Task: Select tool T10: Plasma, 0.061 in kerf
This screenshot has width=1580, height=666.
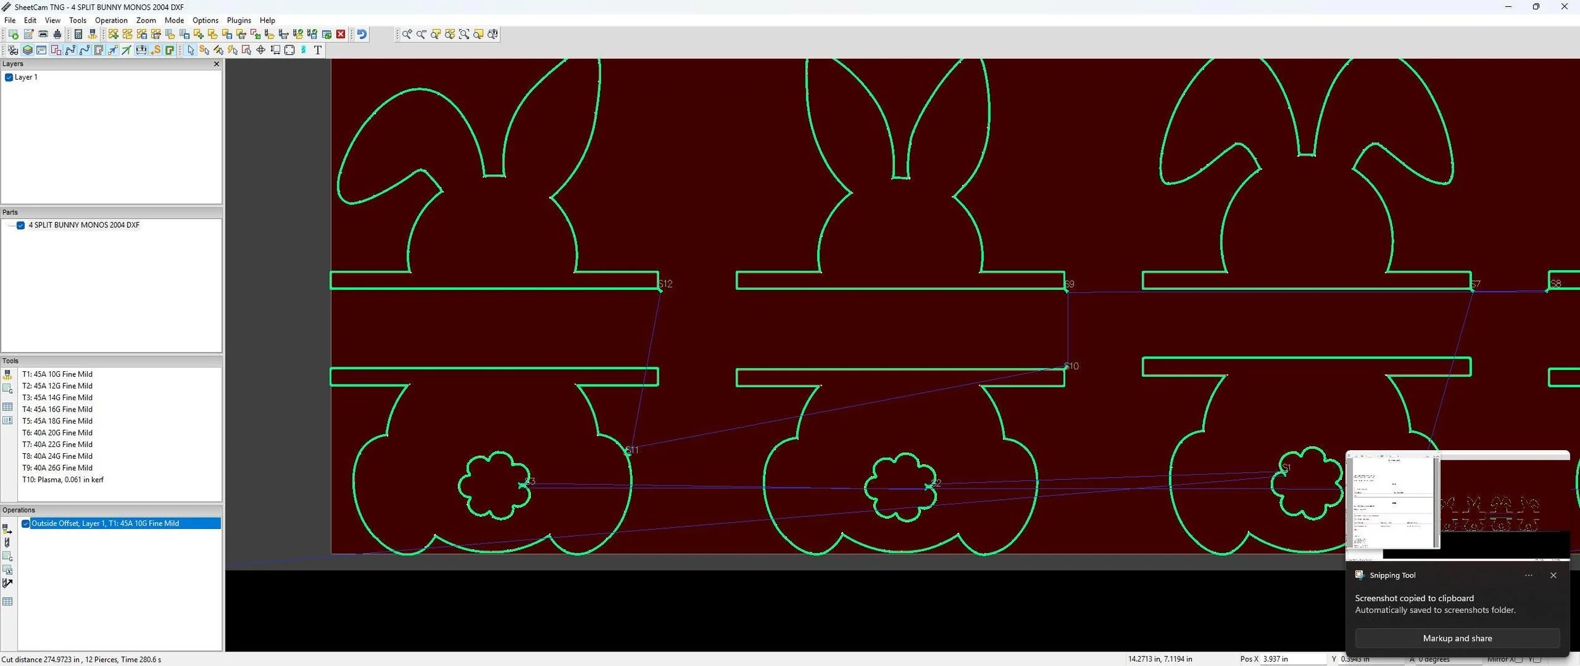Action: point(63,480)
